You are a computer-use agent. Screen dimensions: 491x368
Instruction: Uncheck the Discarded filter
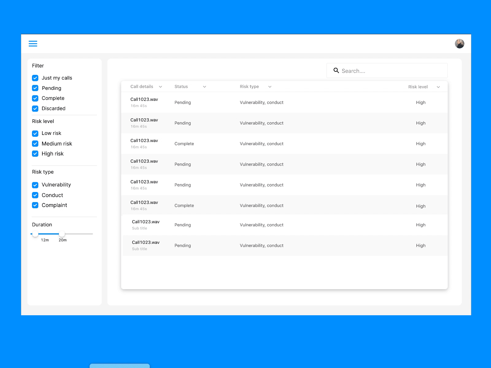(x=35, y=108)
